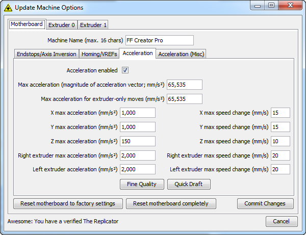Apply the Quick Draft preset
The height and width of the screenshot is (235, 306).
(x=189, y=184)
